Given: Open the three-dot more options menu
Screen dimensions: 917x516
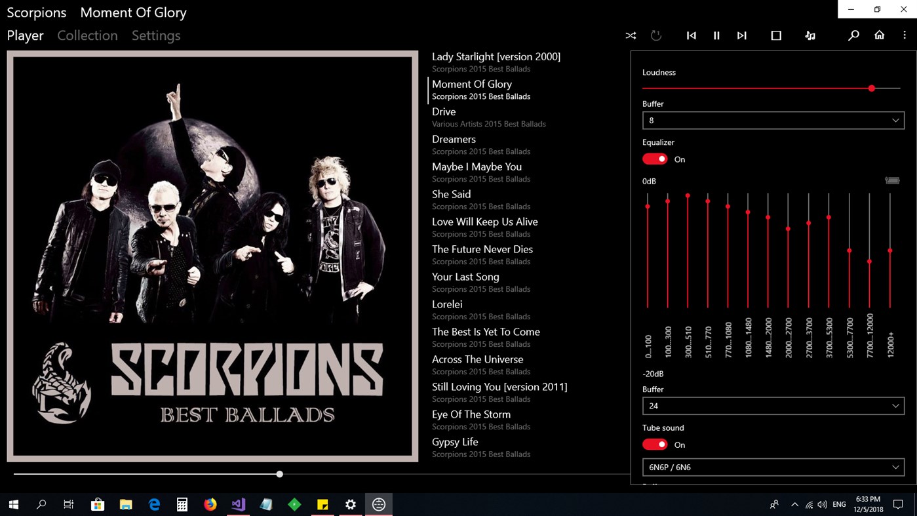Looking at the screenshot, I should [905, 35].
